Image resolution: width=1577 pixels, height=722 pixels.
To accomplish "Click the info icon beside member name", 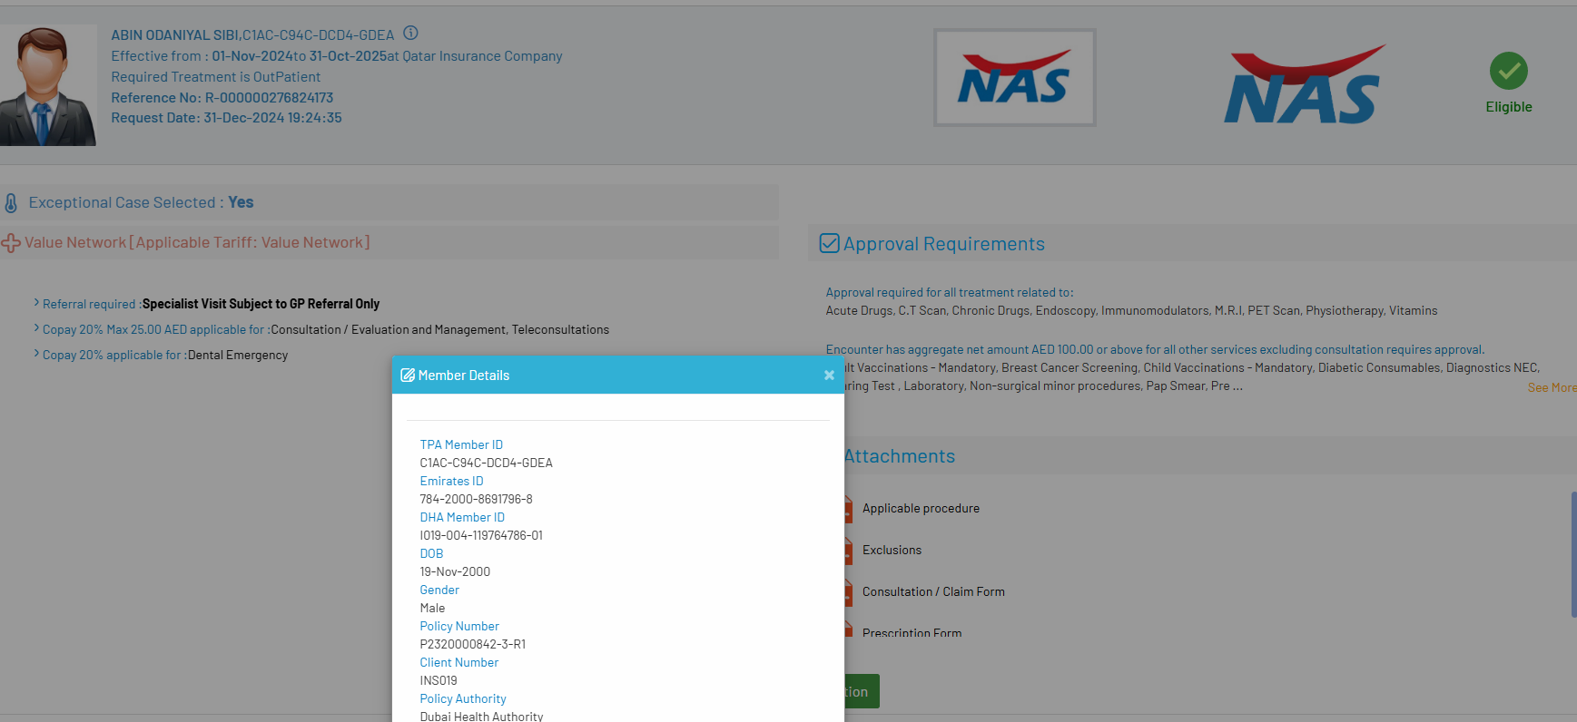I will (x=410, y=34).
